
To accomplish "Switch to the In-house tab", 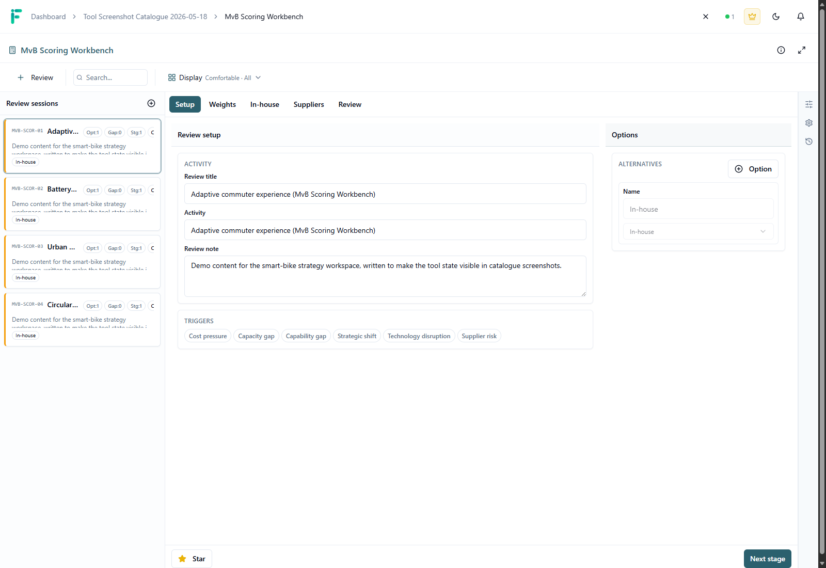I will (265, 104).
